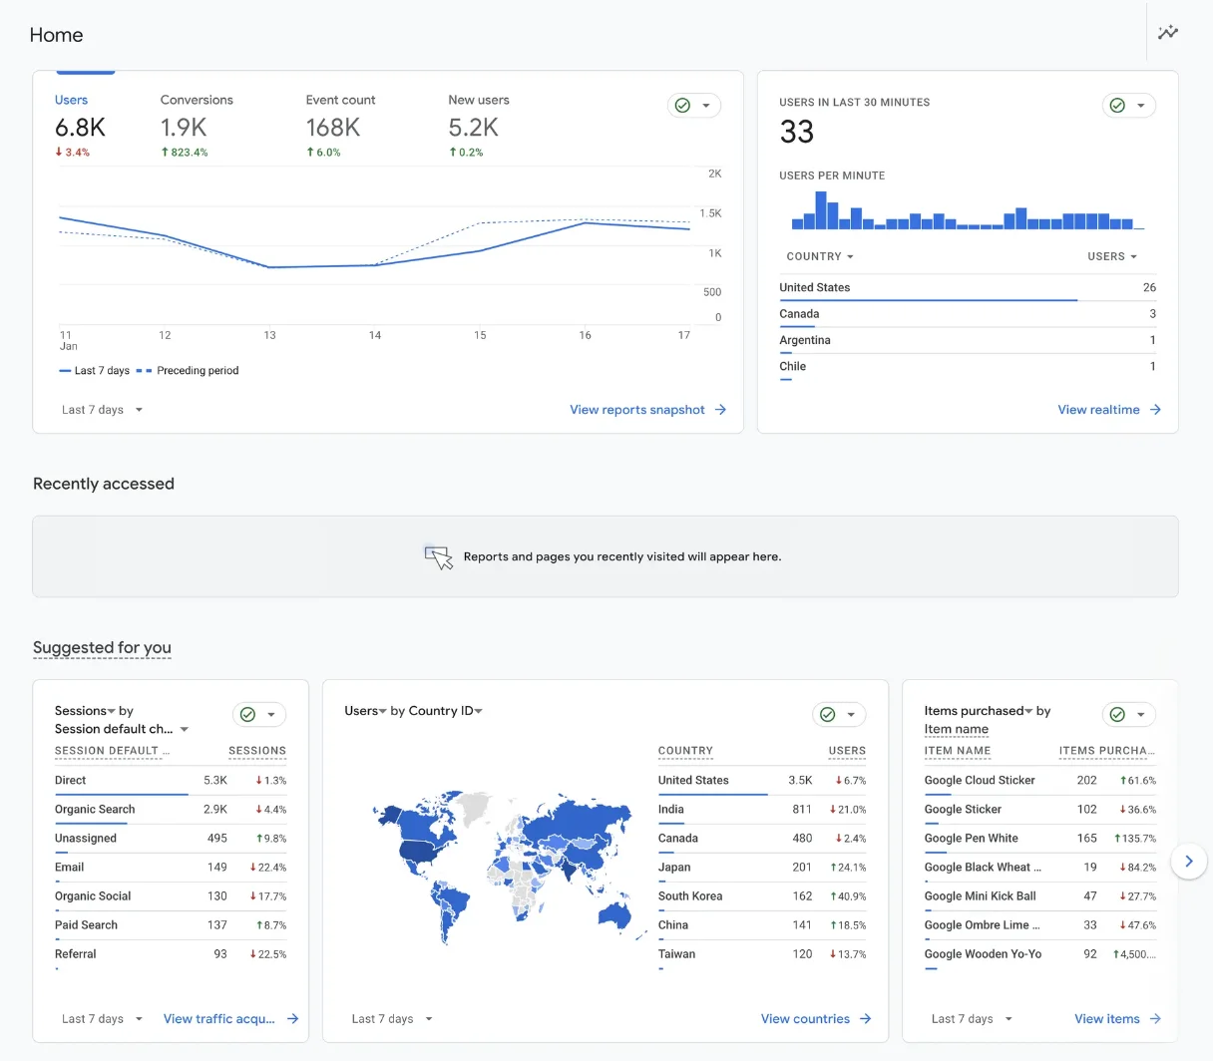Open the Item name dimension dropdown
This screenshot has height=1061, width=1213.
coord(956,729)
